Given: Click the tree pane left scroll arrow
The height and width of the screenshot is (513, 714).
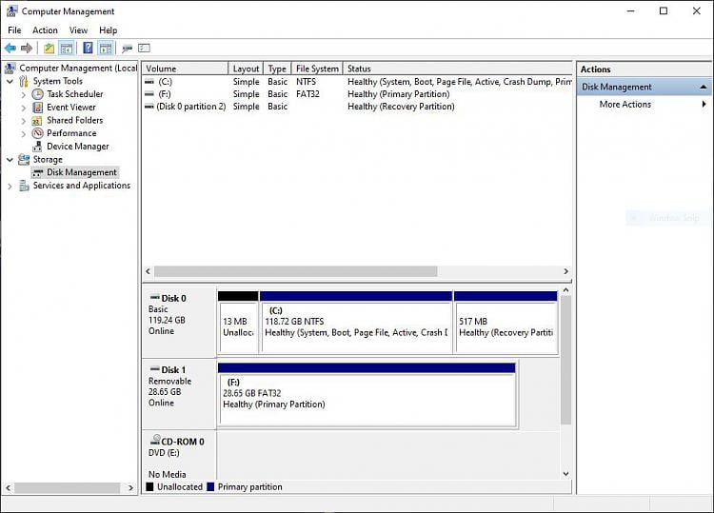Looking at the screenshot, I should tap(9, 487).
